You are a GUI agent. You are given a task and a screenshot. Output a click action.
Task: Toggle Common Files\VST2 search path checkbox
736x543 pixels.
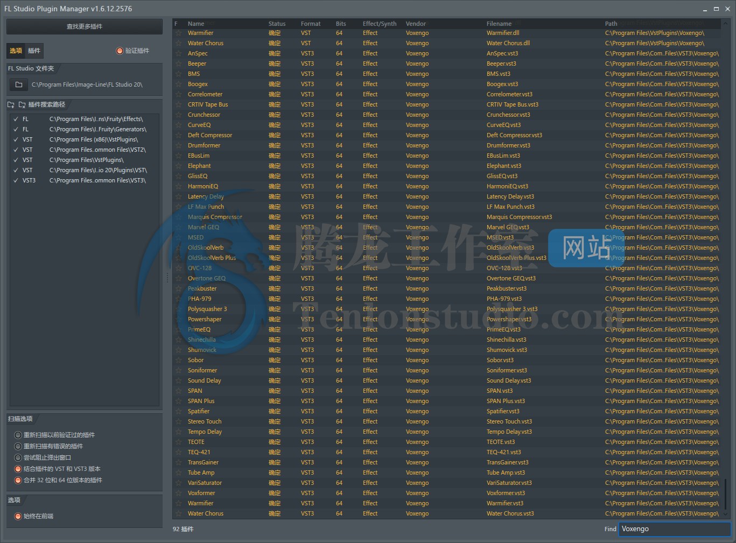pos(16,150)
